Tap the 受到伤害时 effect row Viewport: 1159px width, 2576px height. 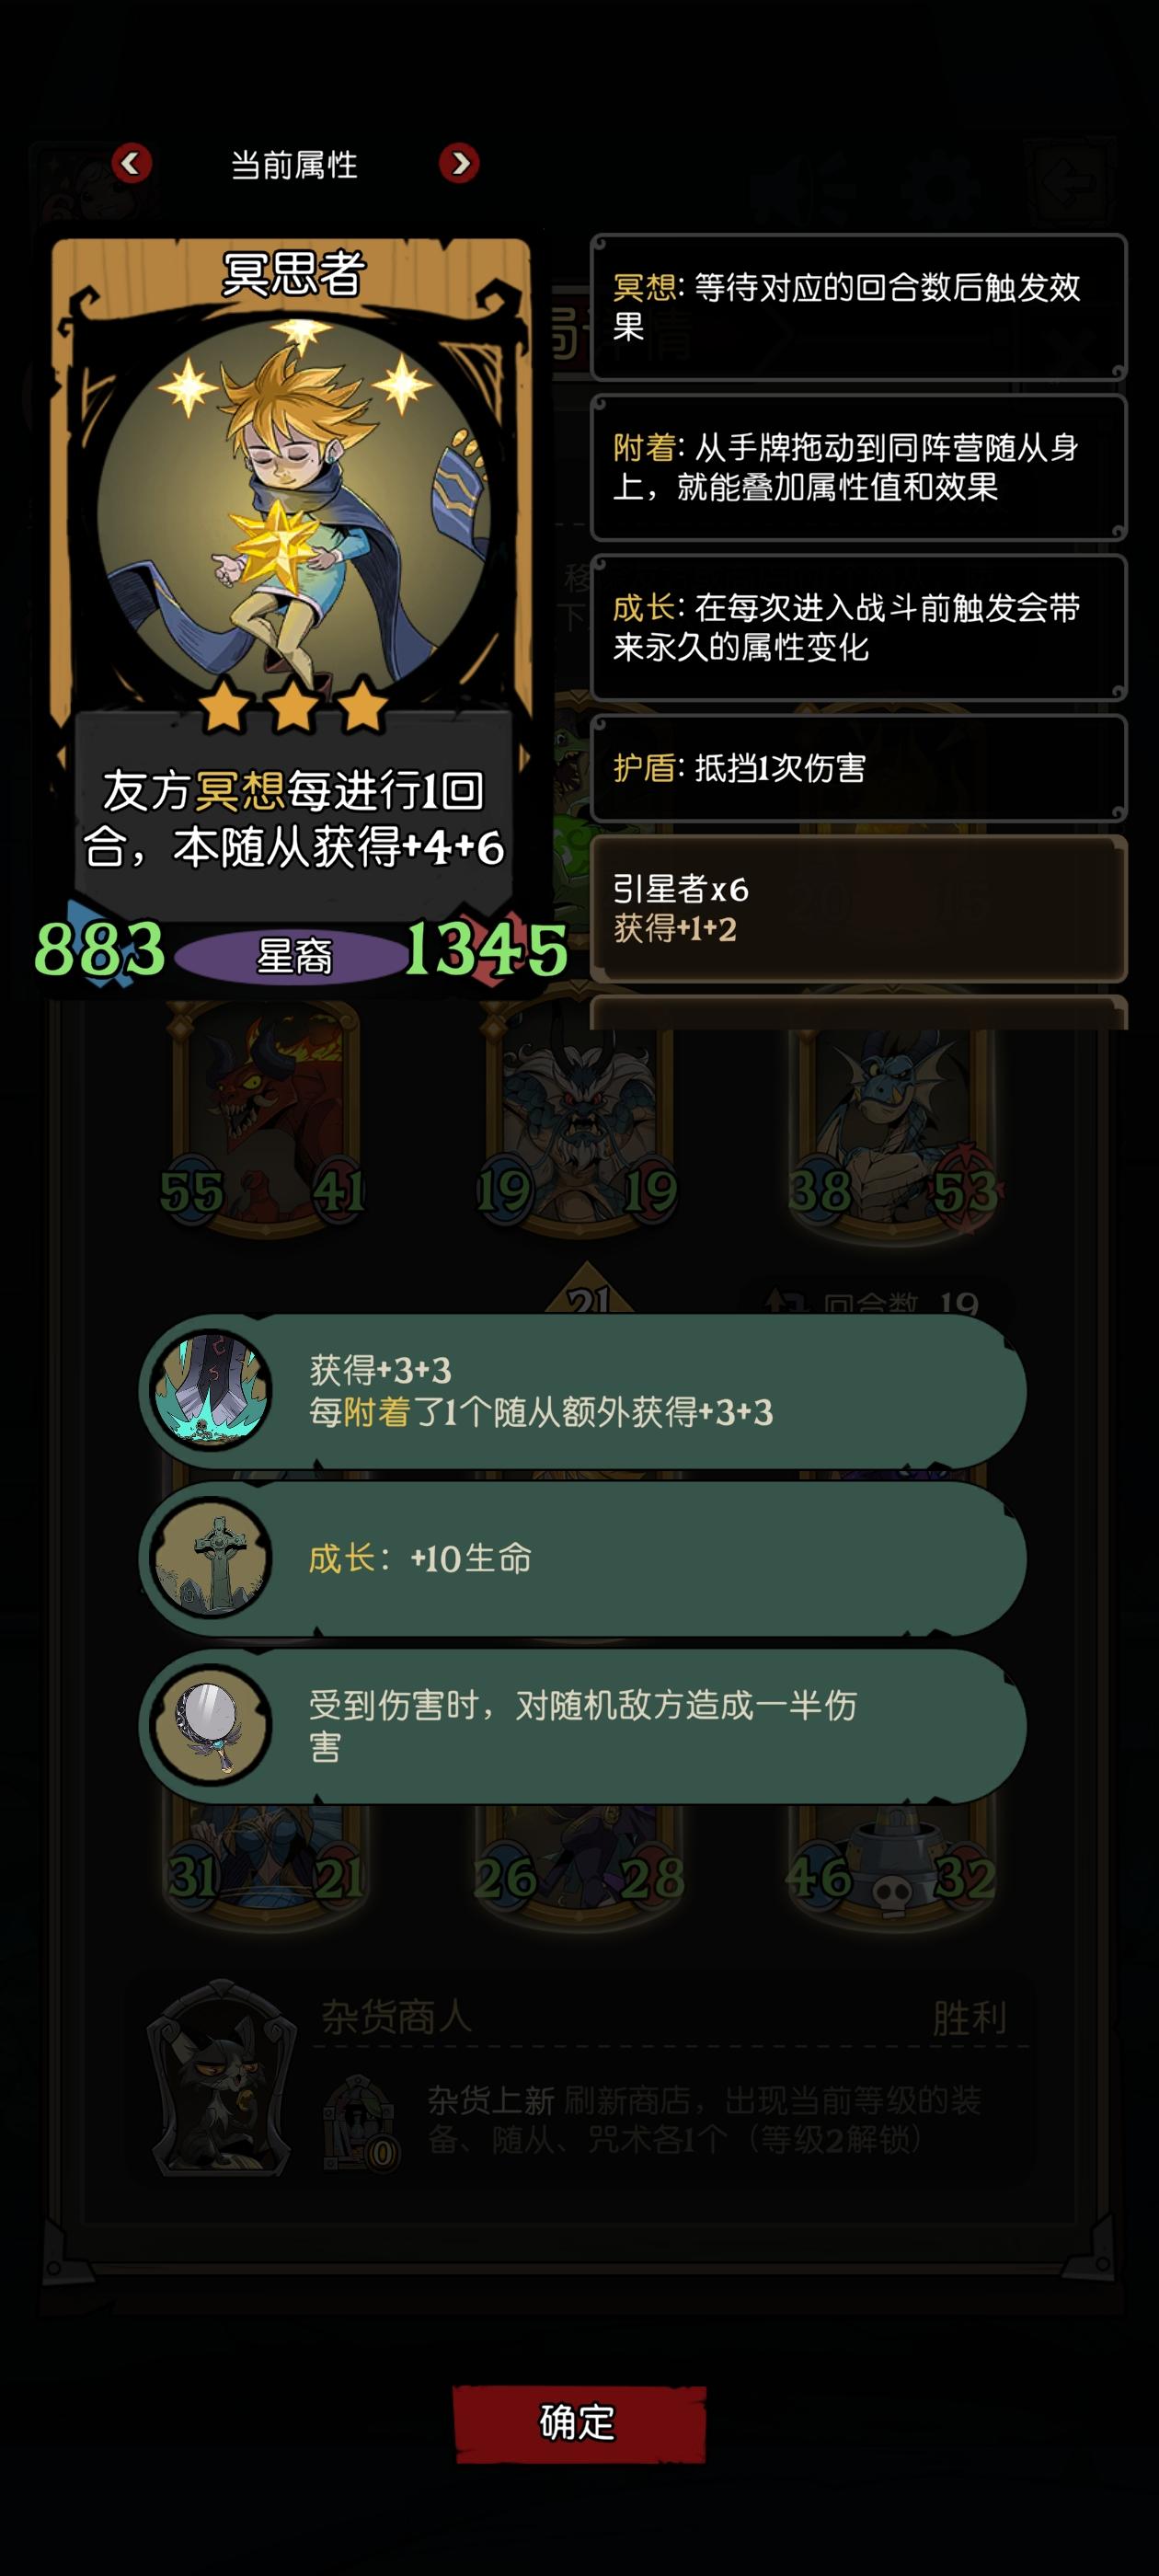click(583, 1726)
